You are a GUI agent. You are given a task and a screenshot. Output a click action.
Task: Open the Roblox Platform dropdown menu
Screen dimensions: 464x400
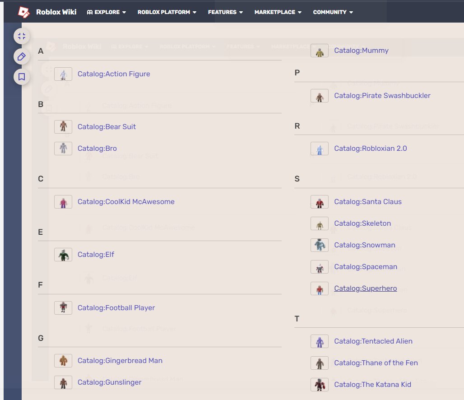(167, 12)
